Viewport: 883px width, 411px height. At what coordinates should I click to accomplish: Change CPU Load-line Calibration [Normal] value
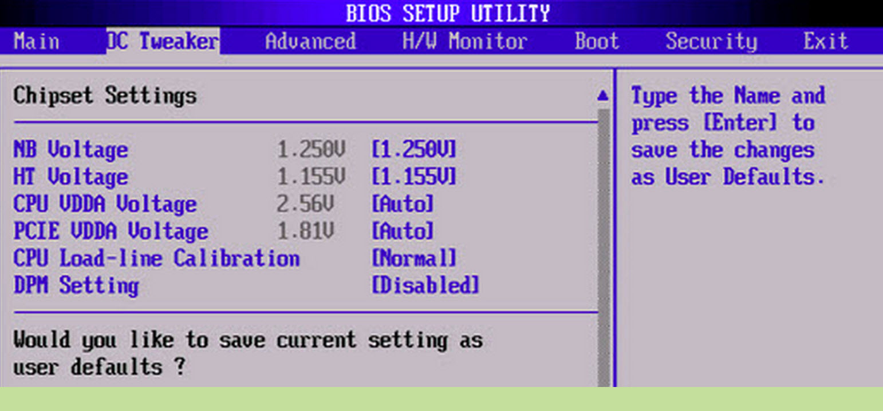[x=414, y=258]
